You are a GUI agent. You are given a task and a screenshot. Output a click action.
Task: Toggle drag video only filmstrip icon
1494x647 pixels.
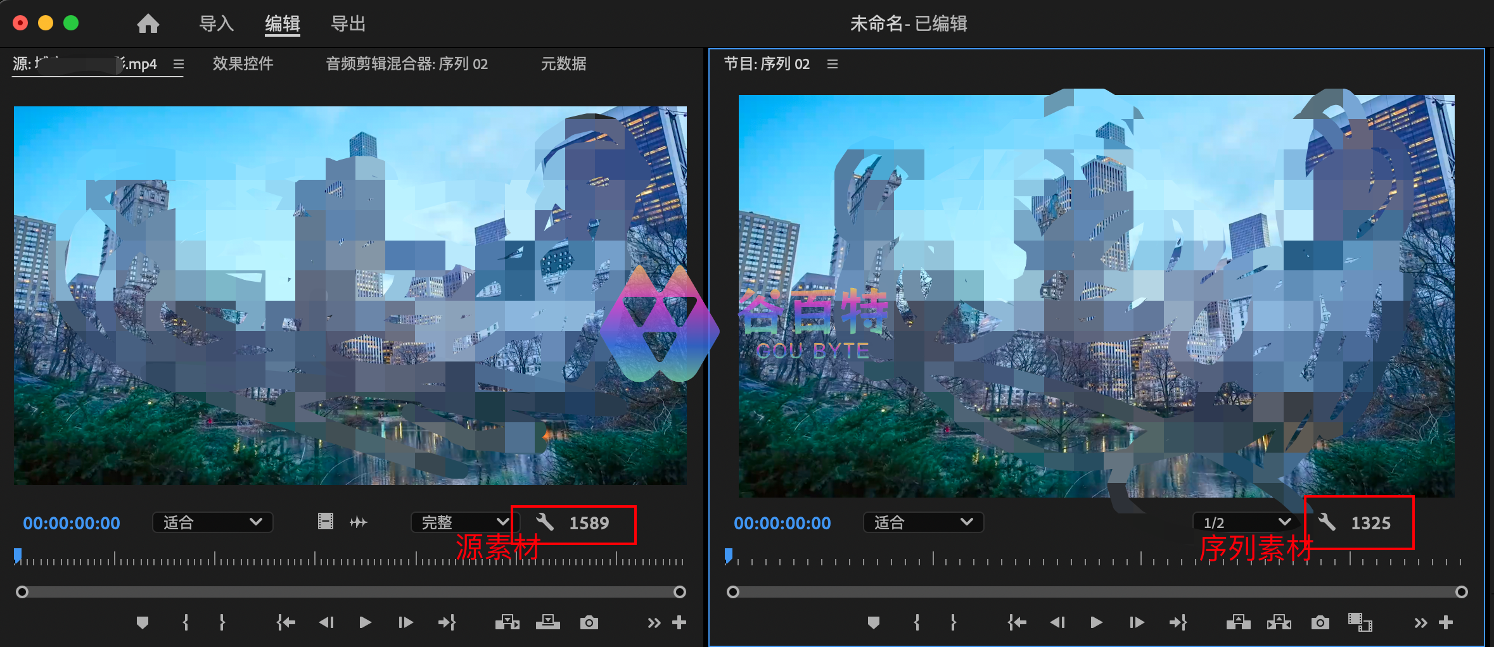click(x=325, y=522)
